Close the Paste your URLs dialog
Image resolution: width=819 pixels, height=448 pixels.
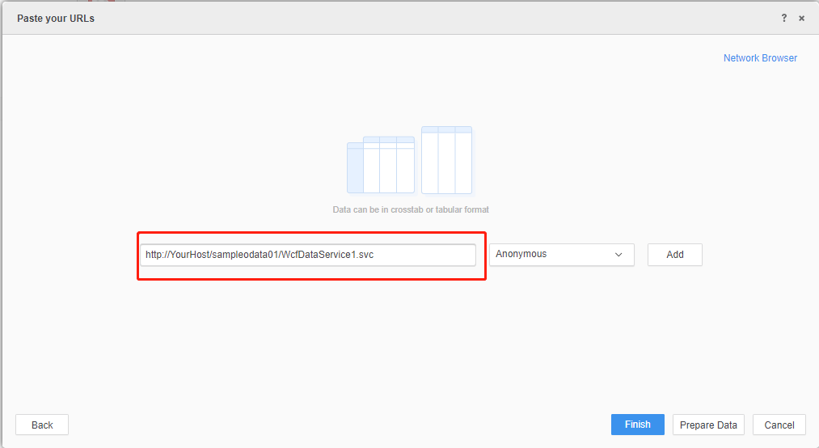tap(801, 18)
